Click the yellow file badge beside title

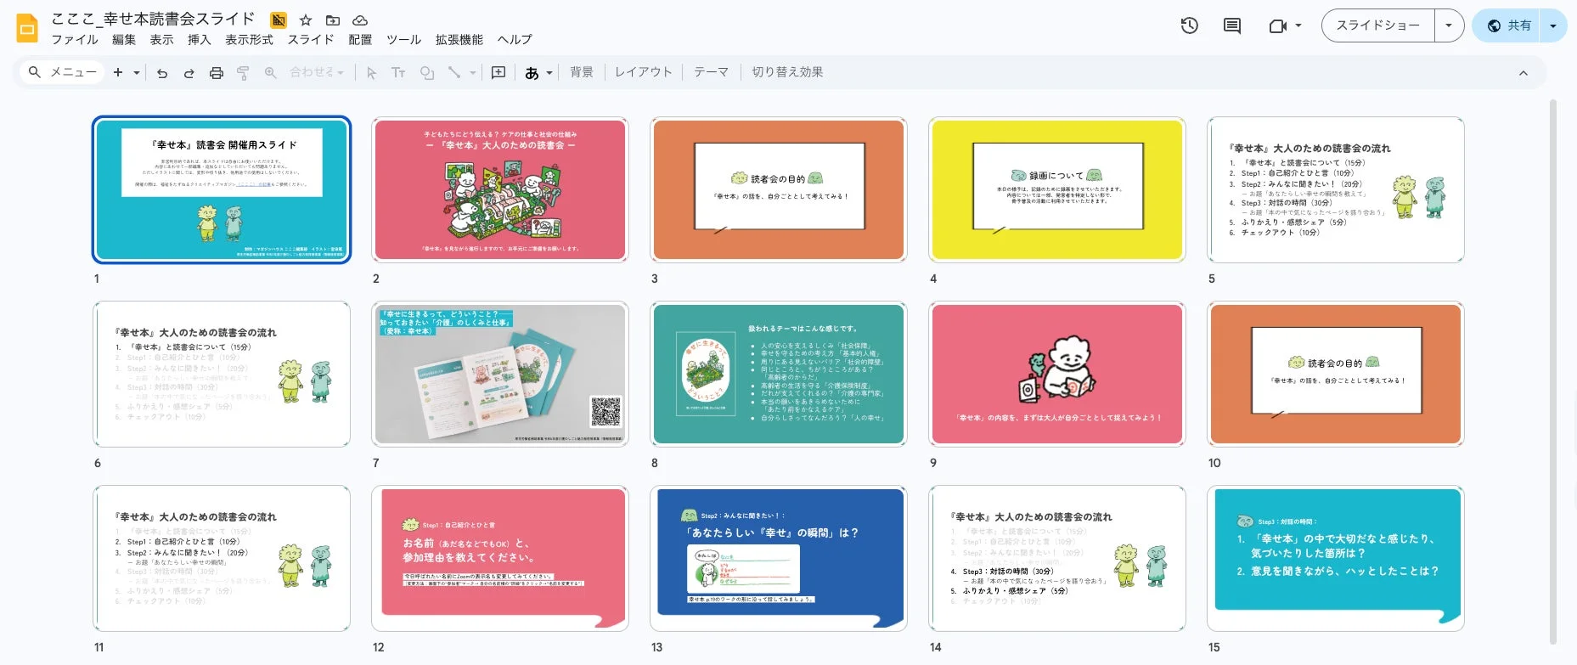(x=278, y=20)
